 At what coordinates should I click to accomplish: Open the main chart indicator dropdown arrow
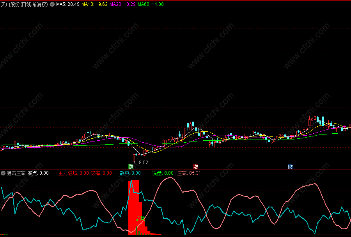pyautogui.click(x=52, y=4)
